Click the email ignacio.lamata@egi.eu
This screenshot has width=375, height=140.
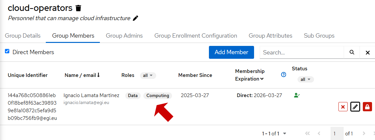[x=86, y=103]
